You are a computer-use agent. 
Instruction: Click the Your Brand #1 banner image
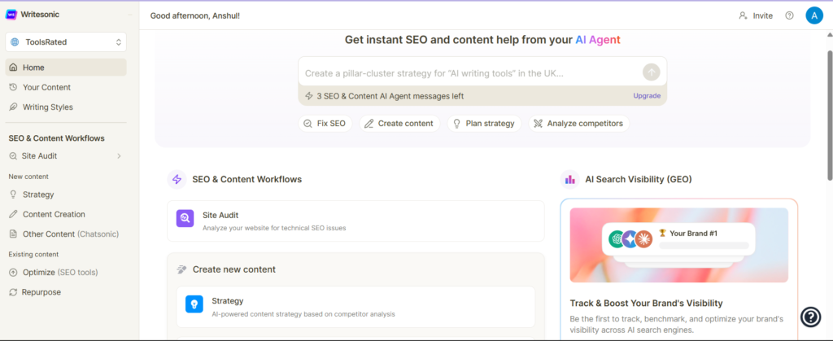[x=679, y=245]
